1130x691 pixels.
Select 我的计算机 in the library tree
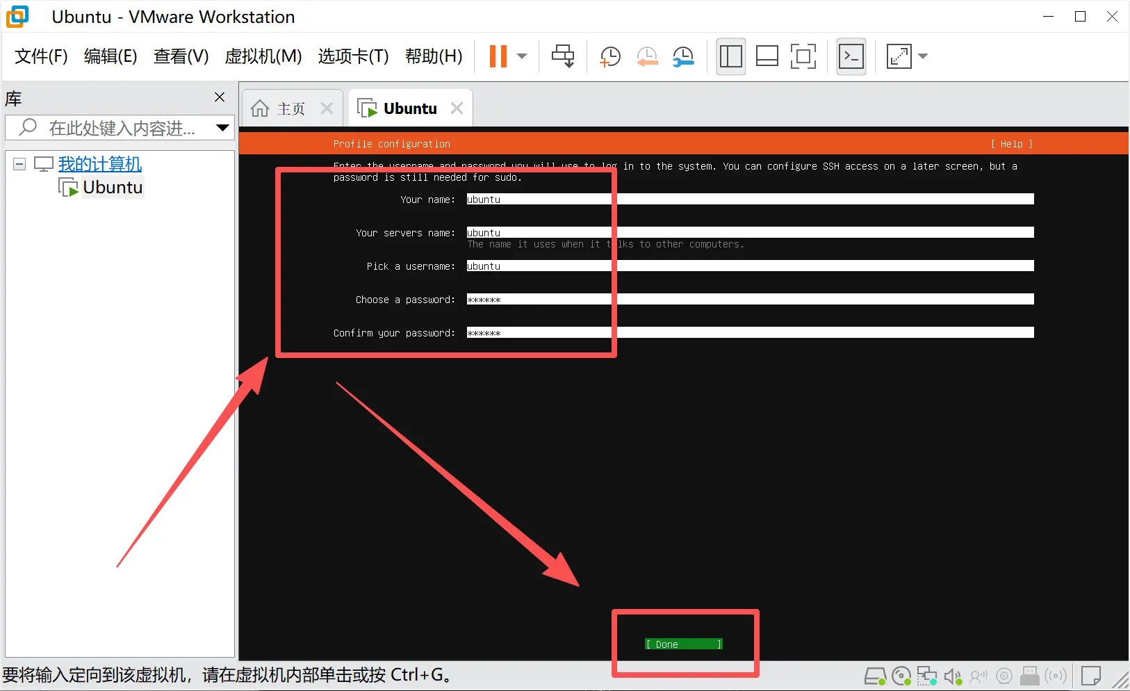point(100,164)
